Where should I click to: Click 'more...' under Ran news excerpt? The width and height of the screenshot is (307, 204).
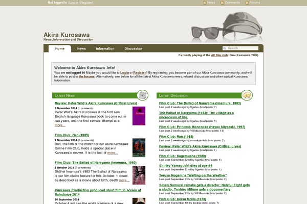113,153
